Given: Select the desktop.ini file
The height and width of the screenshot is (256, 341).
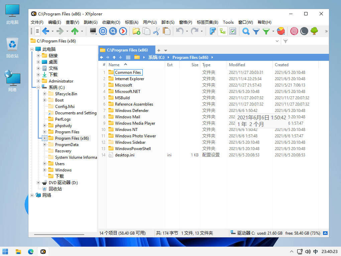Looking at the screenshot, I should click(125, 155).
